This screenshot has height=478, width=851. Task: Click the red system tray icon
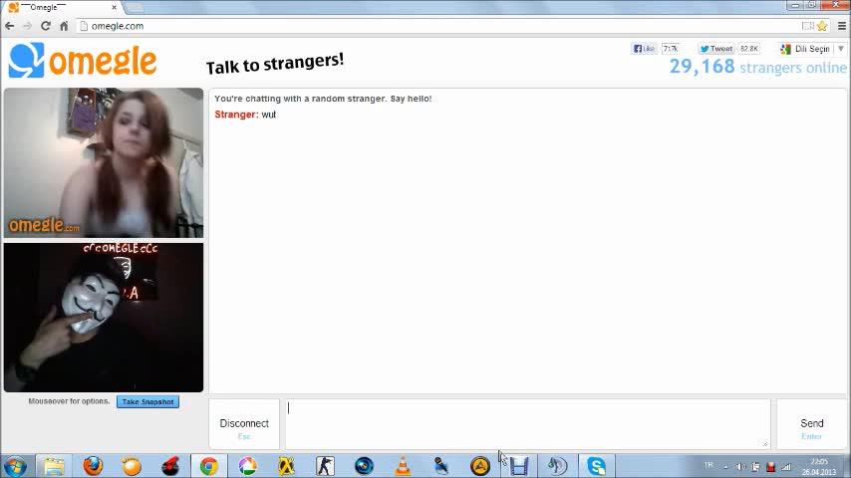(770, 467)
